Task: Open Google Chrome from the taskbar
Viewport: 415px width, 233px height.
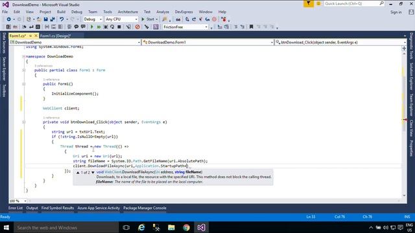Action: (186, 227)
